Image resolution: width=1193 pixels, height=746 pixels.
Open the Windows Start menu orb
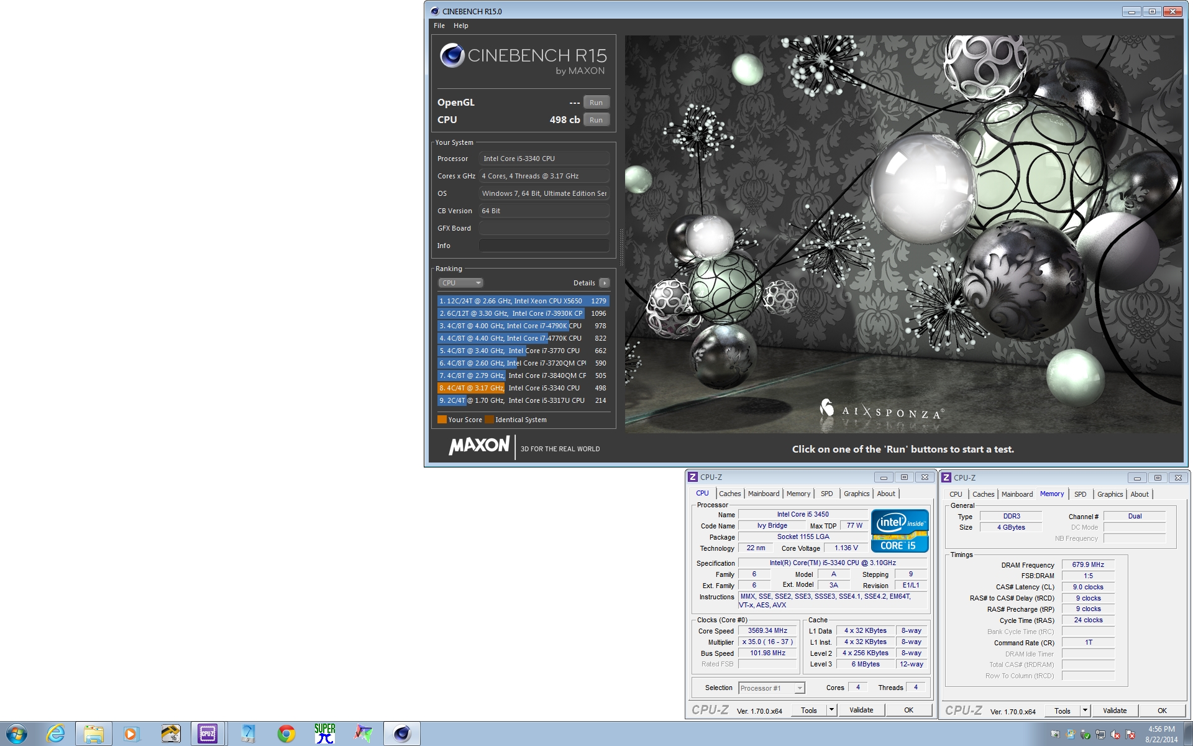pyautogui.click(x=17, y=734)
